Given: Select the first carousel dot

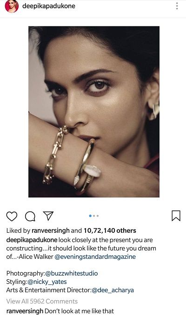Looking at the screenshot, I should point(90,216).
